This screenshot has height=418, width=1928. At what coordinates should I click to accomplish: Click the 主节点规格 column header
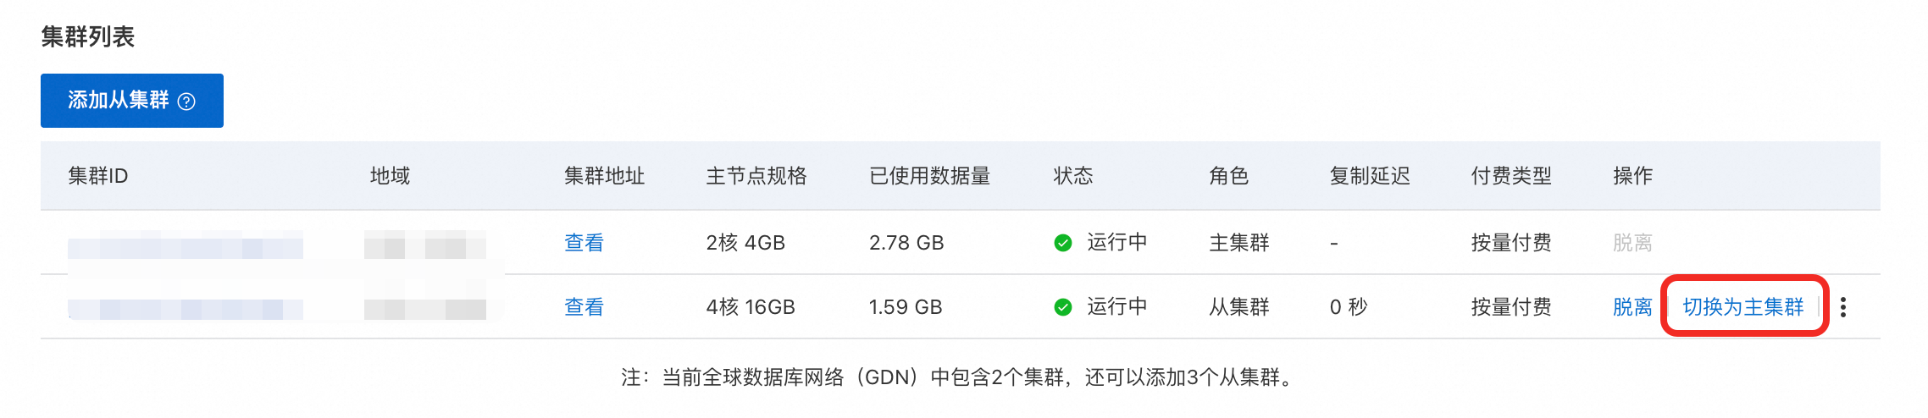pyautogui.click(x=756, y=176)
